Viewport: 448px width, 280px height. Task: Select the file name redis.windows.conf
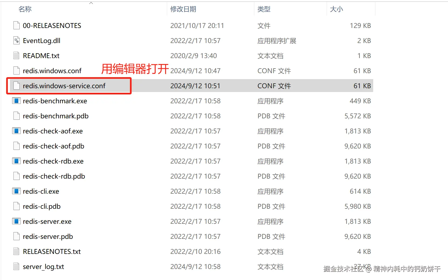tap(52, 71)
